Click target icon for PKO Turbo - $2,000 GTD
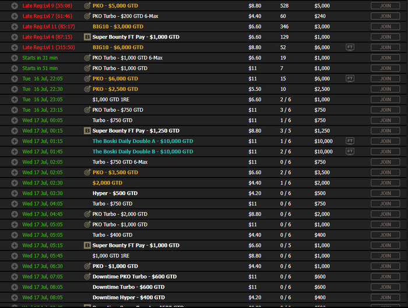 [87, 214]
